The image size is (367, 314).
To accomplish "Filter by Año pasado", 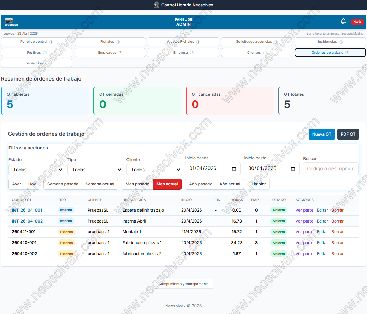I will 201,184.
